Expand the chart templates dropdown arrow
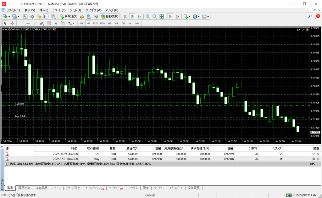This screenshot has height=198, width=322. tap(208, 17)
